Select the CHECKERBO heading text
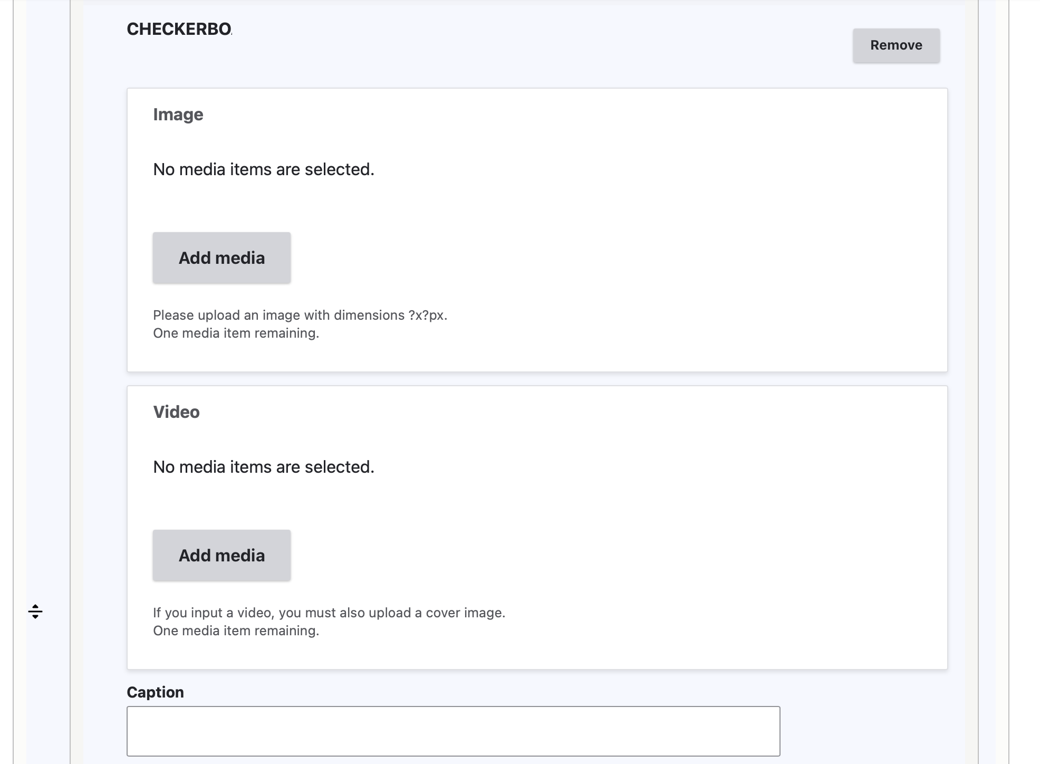This screenshot has width=1040, height=764. pyautogui.click(x=179, y=29)
